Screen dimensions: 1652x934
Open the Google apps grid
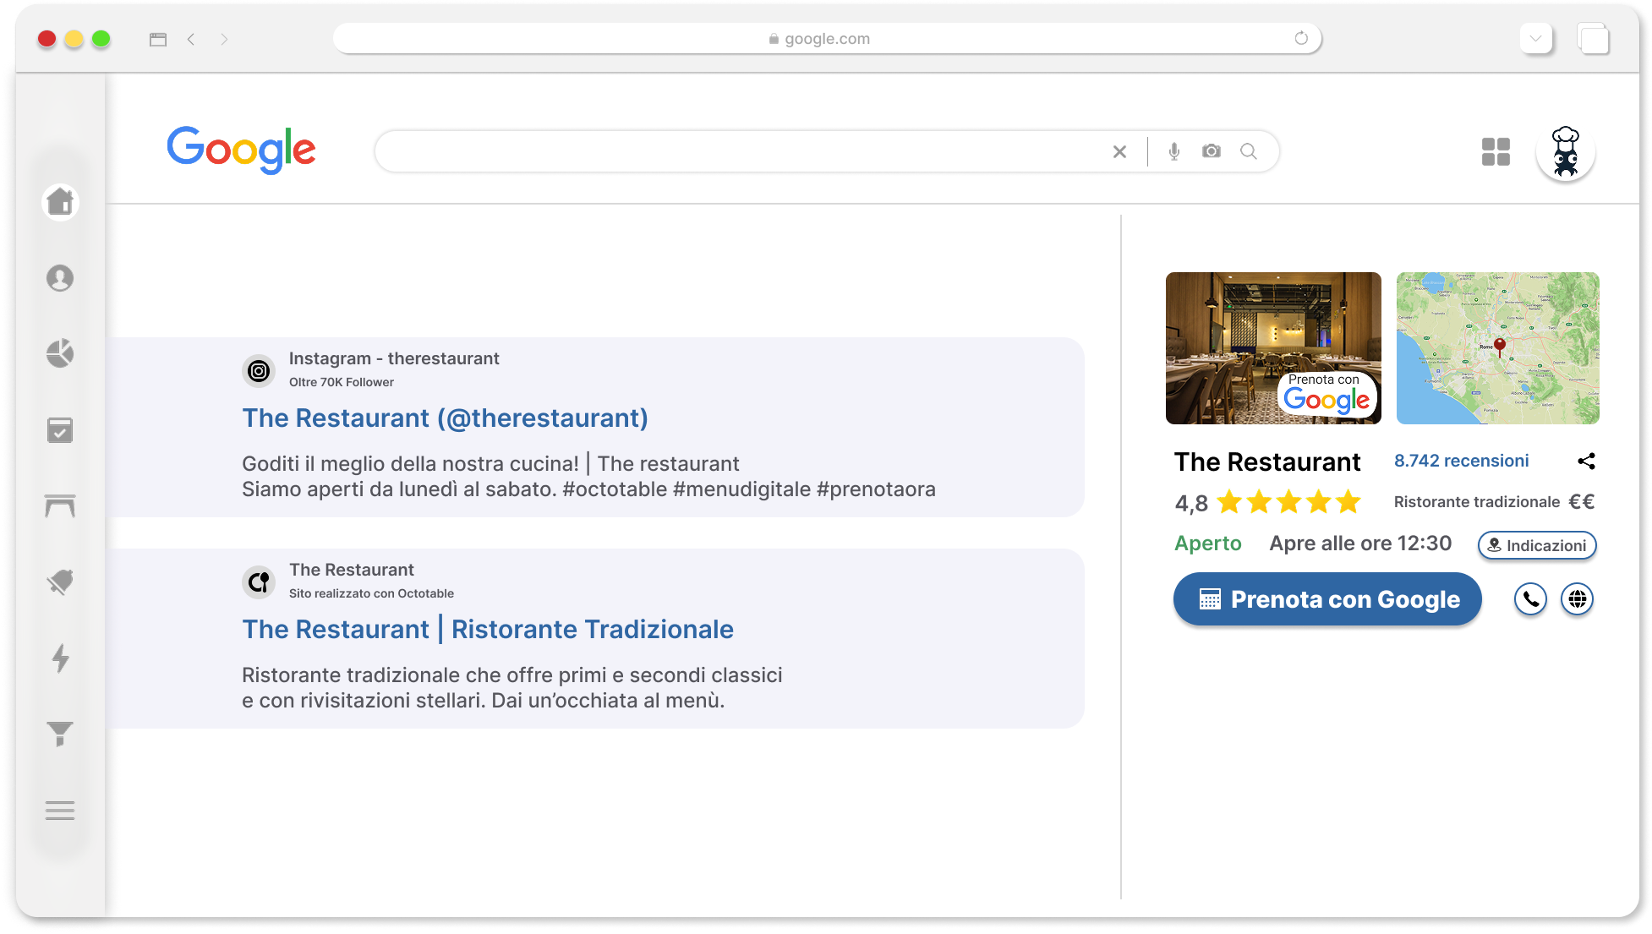[1496, 151]
